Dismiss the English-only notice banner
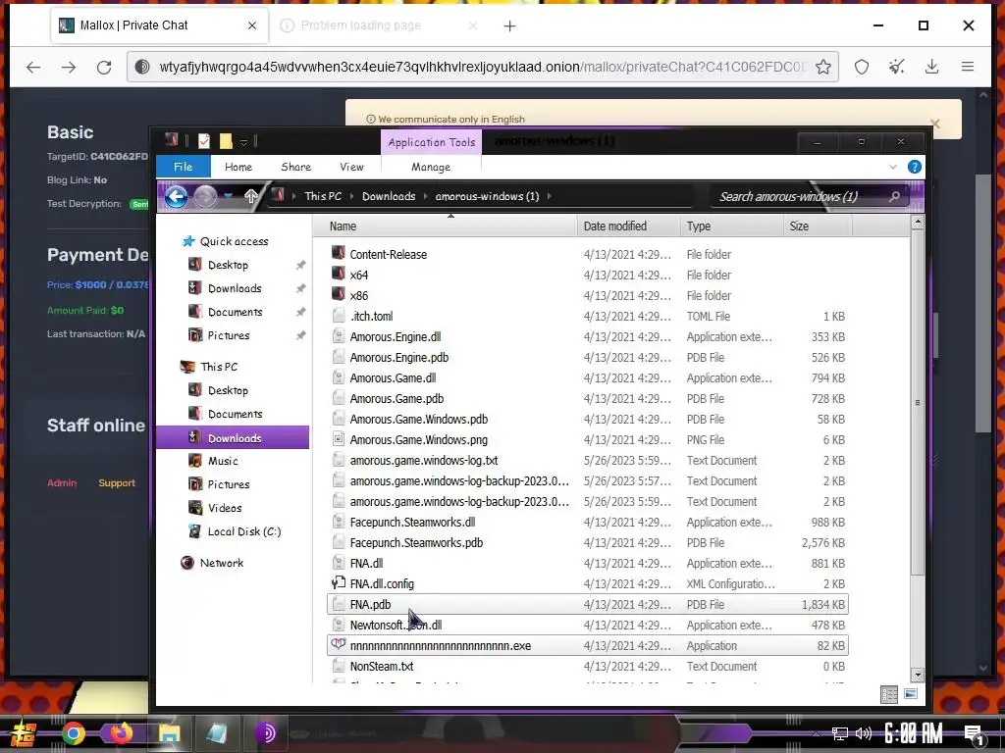 click(x=935, y=123)
